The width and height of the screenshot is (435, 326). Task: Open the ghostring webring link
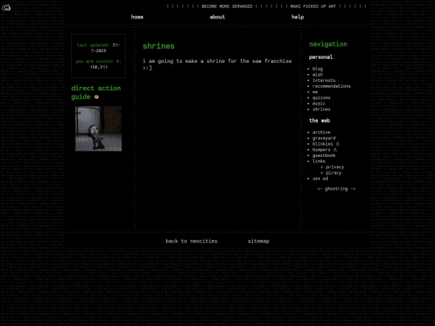336,189
